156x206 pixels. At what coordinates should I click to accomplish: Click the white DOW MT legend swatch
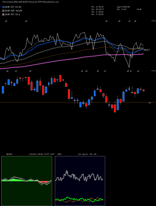point(3,11)
